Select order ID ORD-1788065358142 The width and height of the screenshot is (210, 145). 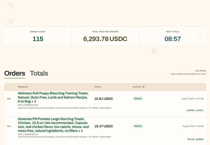click(28, 134)
